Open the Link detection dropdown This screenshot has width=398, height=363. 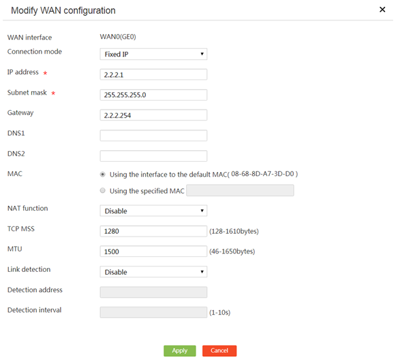(153, 272)
